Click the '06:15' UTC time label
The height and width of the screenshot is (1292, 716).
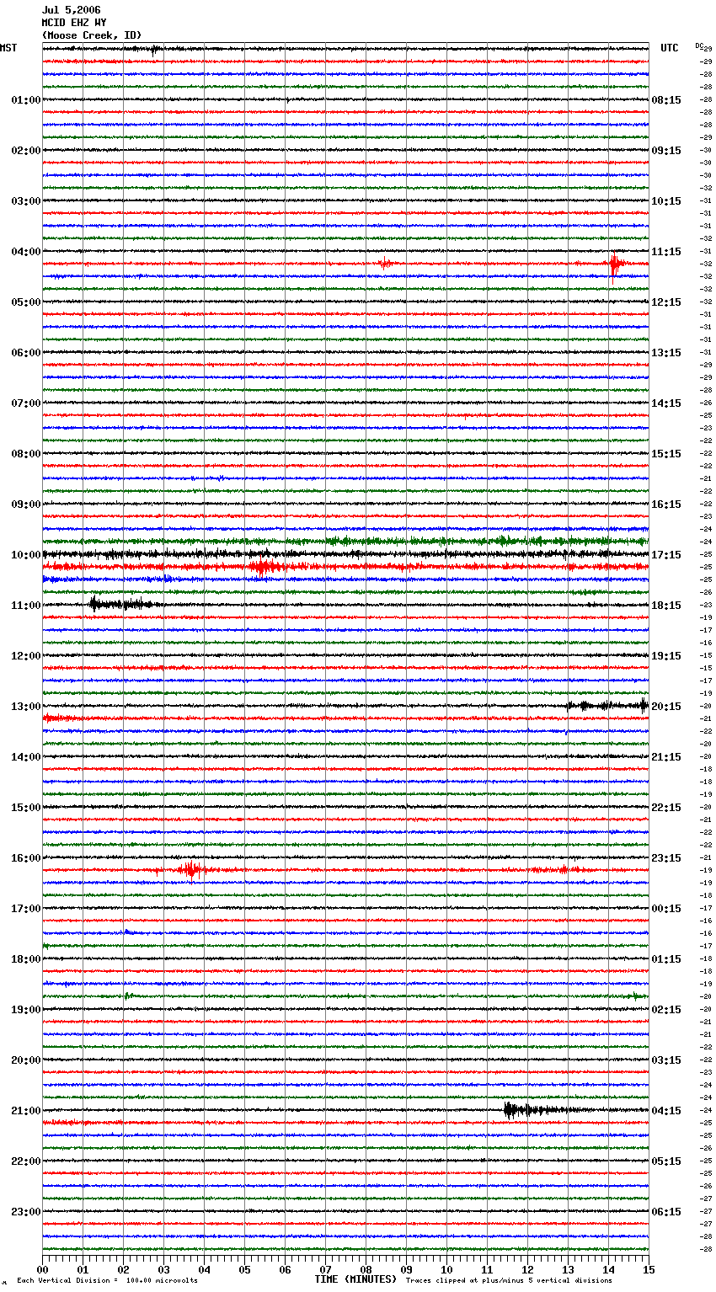click(x=666, y=1212)
